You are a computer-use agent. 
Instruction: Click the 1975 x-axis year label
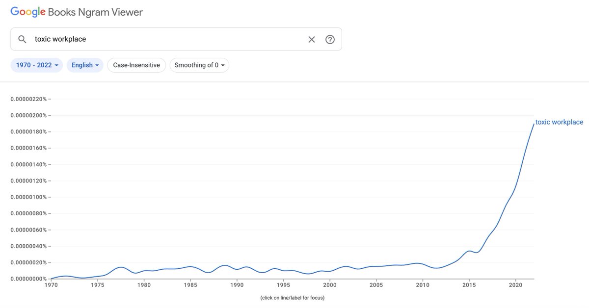[97, 285]
